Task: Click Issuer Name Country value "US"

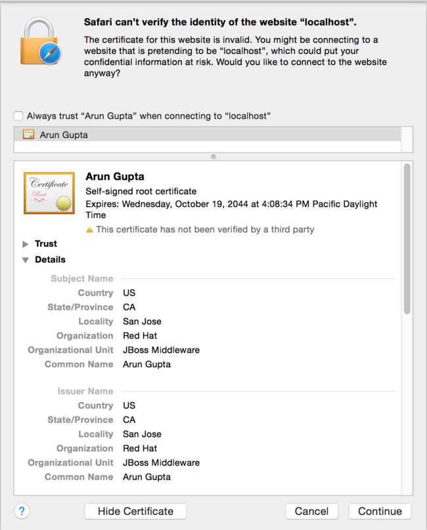Action: tap(129, 405)
